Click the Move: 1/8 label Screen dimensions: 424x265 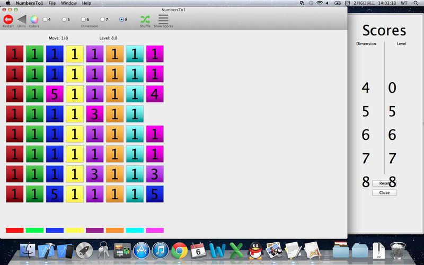[58, 38]
